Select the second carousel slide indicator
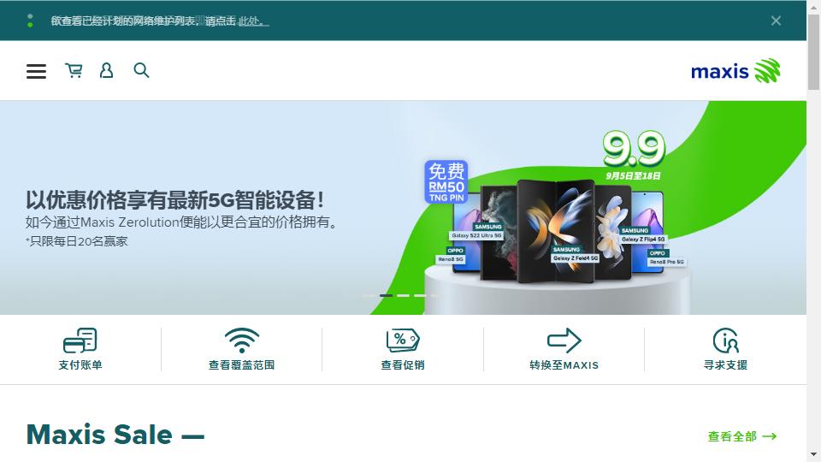Image resolution: width=821 pixels, height=462 pixels. click(x=386, y=295)
